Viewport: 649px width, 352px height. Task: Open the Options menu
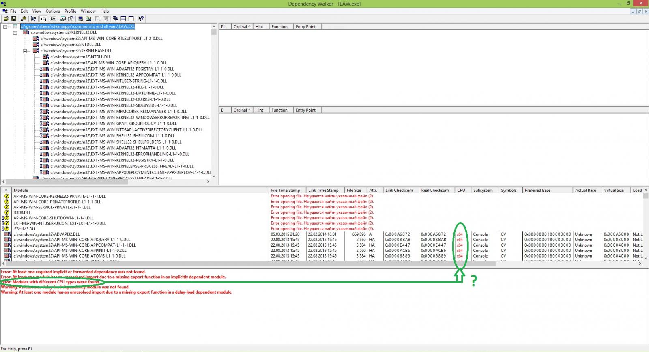click(x=52, y=11)
